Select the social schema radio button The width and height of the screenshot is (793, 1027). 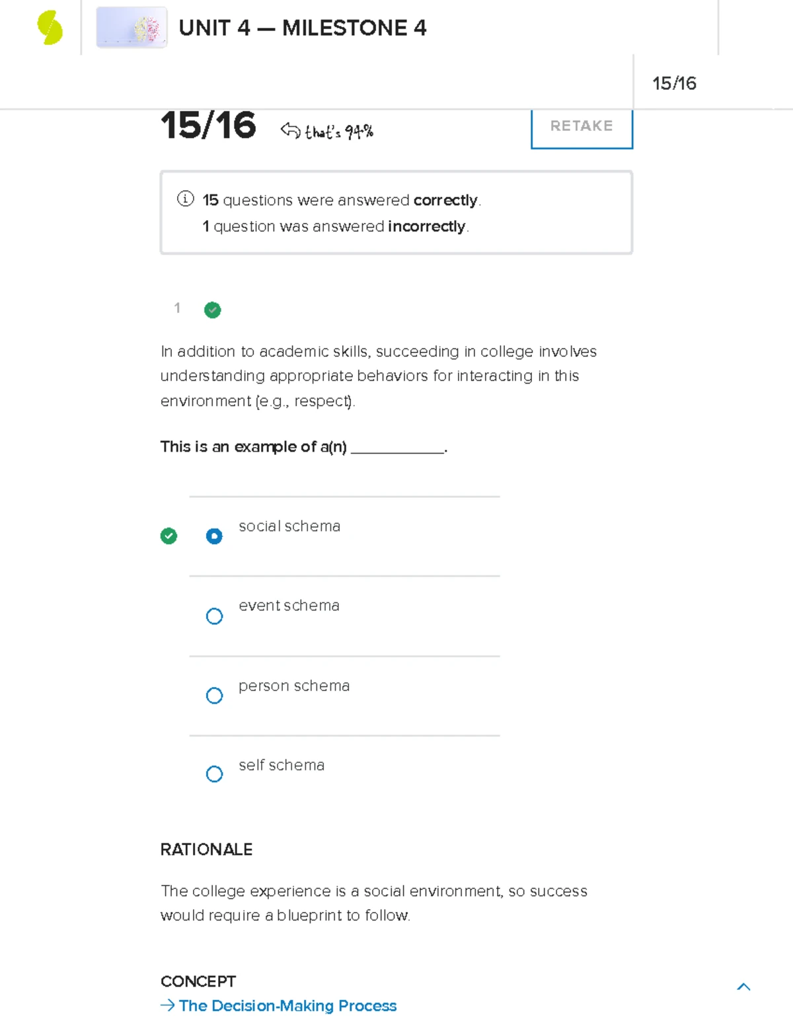[x=214, y=536]
